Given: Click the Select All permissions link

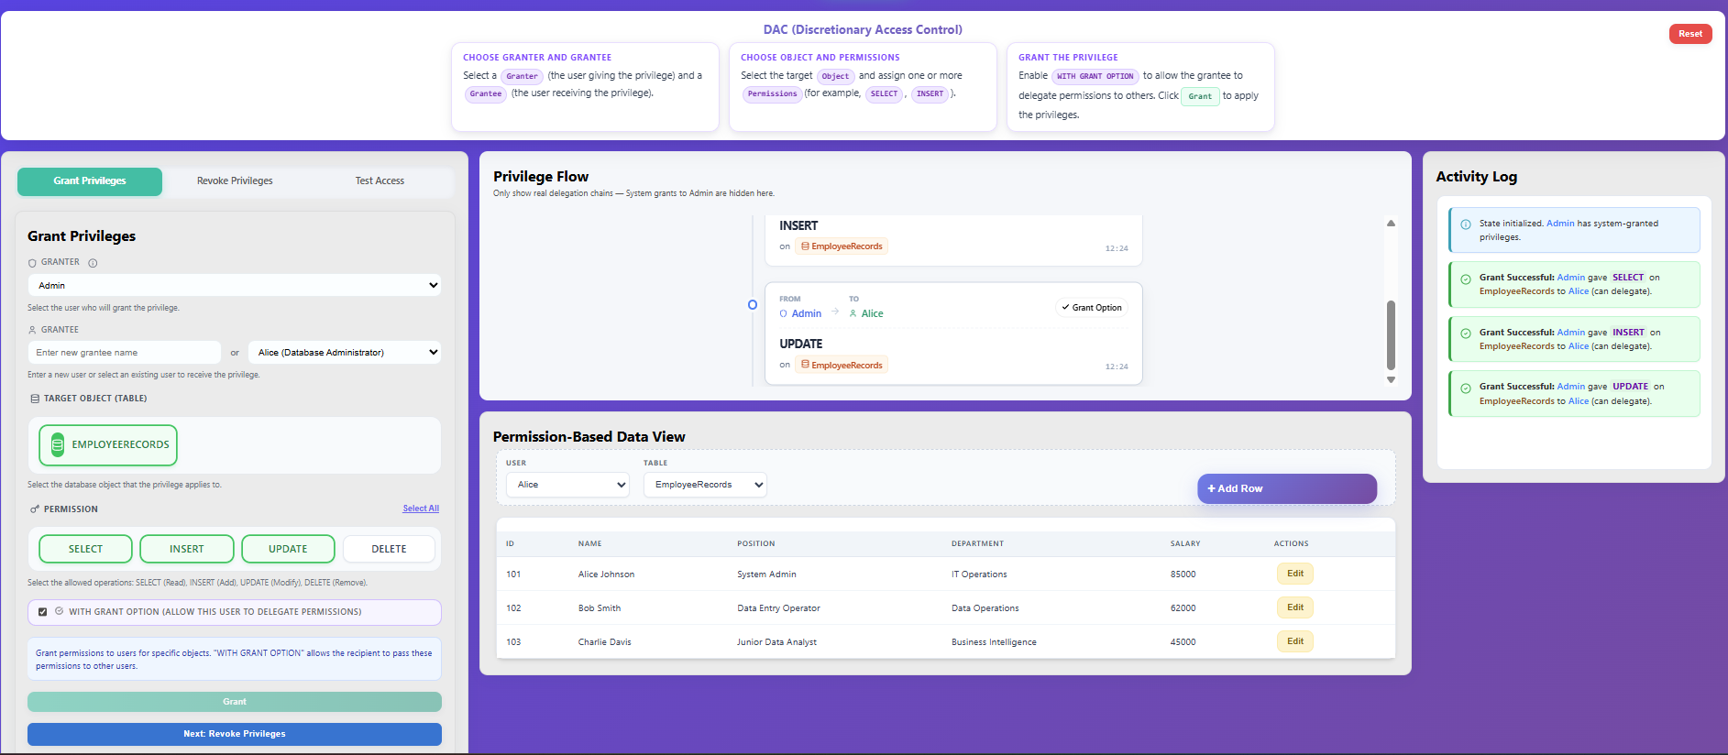Looking at the screenshot, I should (x=421, y=509).
